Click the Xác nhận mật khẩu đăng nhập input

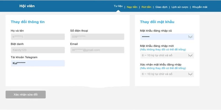pyautogui.click(x=163, y=74)
